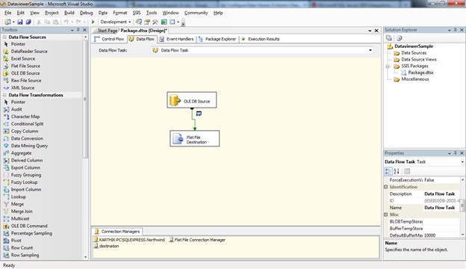The width and height of the screenshot is (466, 269).
Task: Collapse the Data Flow Sources group
Action: 4,37
